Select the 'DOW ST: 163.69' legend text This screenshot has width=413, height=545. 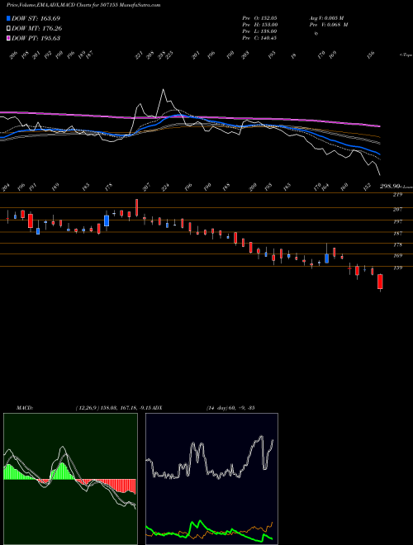[36, 18]
